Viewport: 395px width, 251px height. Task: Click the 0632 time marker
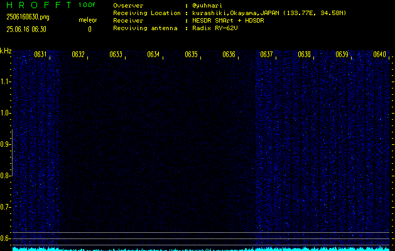78,55
